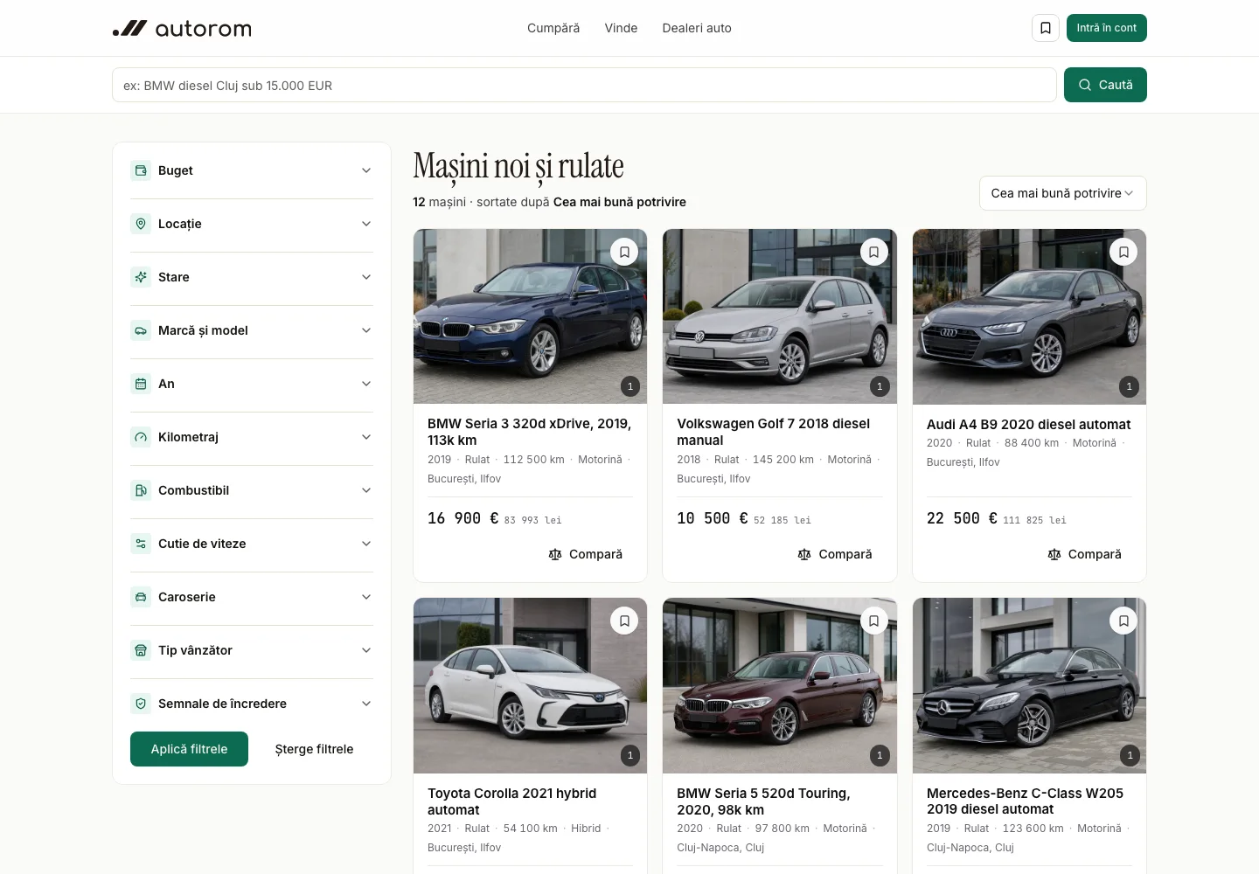The width and height of the screenshot is (1259, 874).
Task: Open listing title BMW Seria 5 520d Touring
Action: [763, 801]
